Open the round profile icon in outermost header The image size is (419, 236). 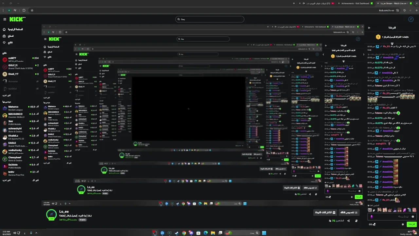(411, 19)
